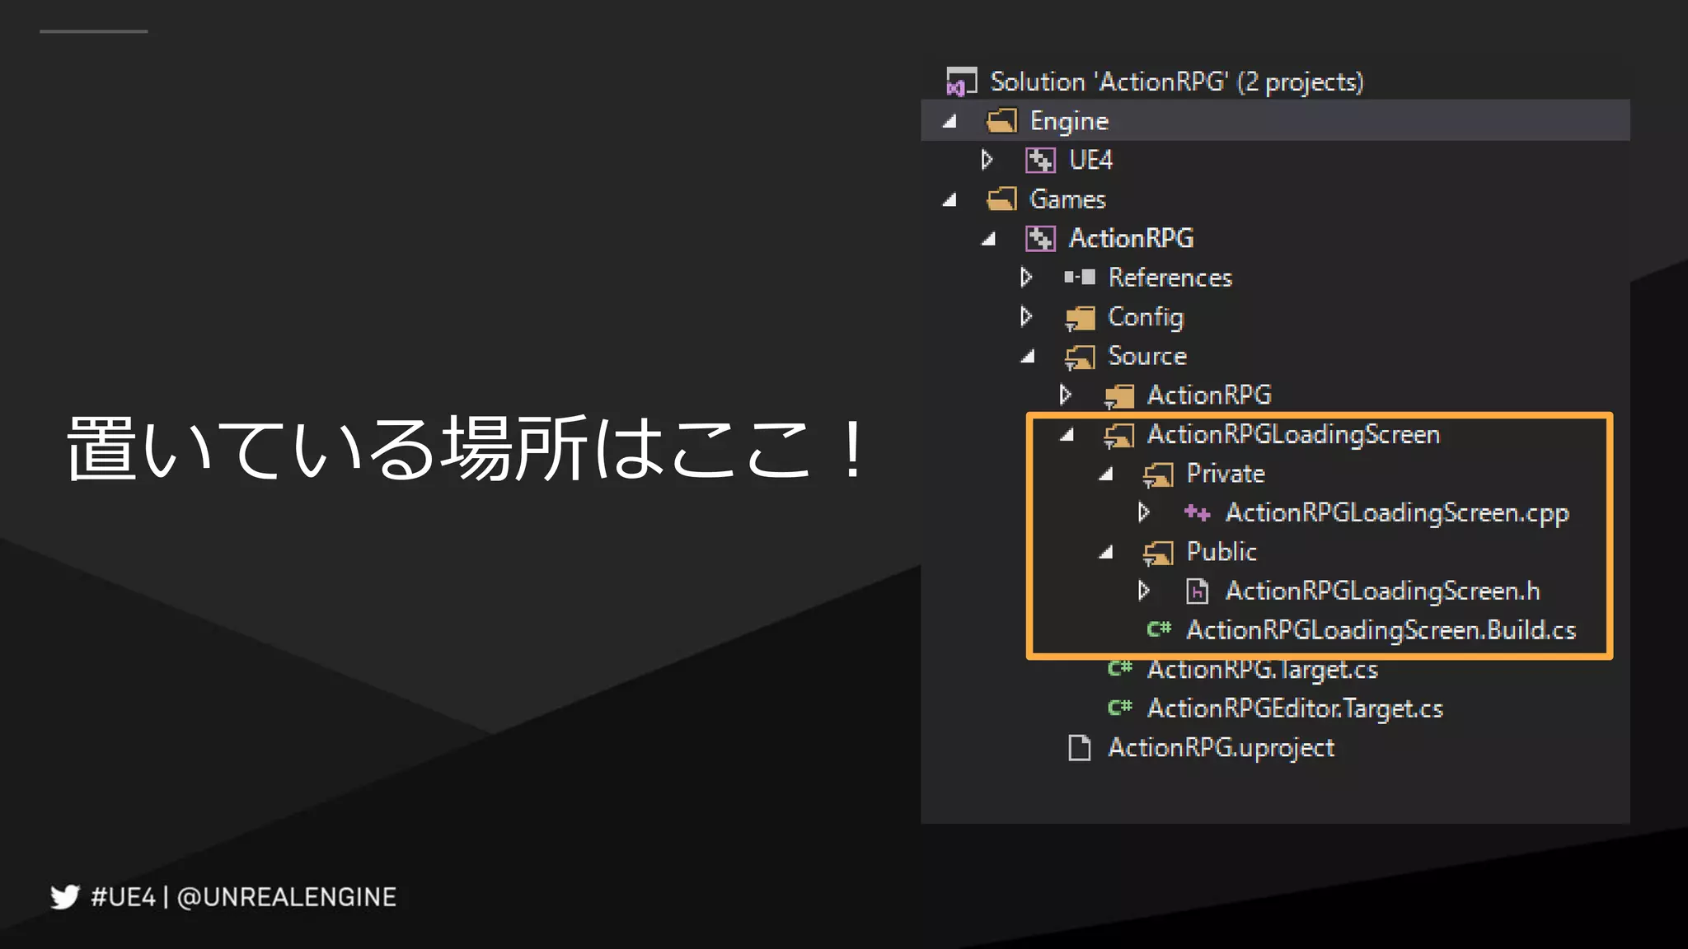Select the ActionRPG folder label under Source

(1209, 395)
